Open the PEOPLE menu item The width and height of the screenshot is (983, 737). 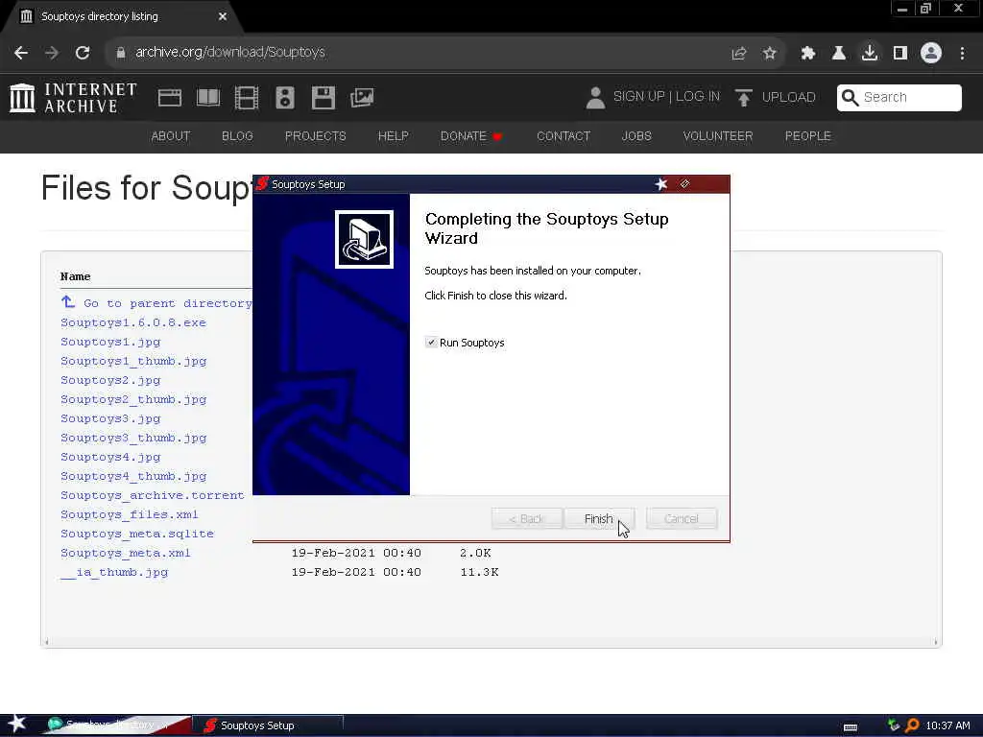pyautogui.click(x=807, y=136)
